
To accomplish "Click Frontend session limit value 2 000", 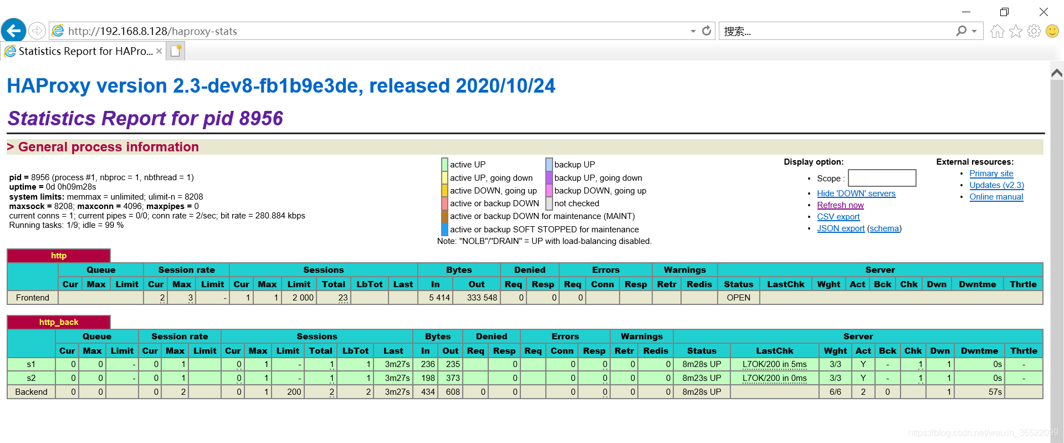I will click(x=303, y=298).
